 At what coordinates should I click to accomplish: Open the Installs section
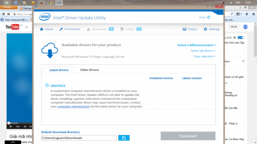click(131, 29)
